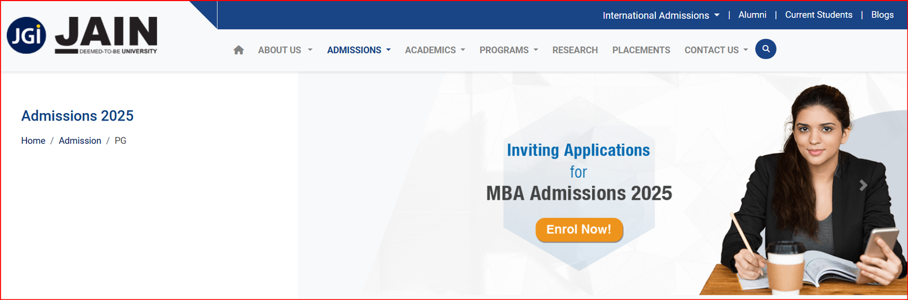Click the Admission breadcrumb link
Image resolution: width=908 pixels, height=300 pixels.
[x=80, y=140]
